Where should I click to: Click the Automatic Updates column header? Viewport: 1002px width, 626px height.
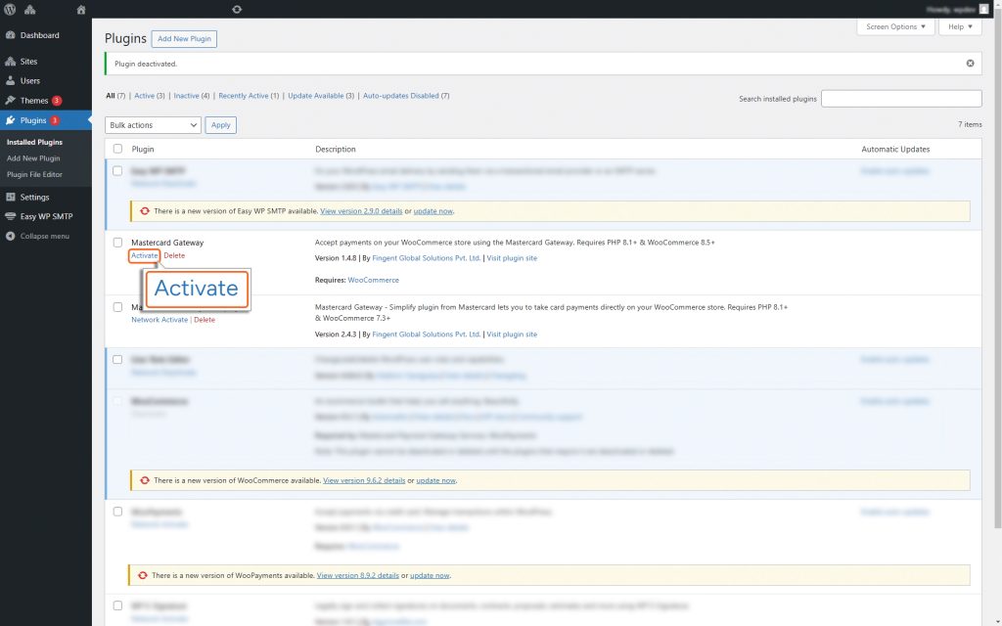(895, 150)
